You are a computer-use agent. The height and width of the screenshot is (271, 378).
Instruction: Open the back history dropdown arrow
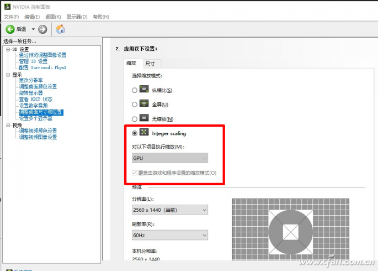point(33,29)
